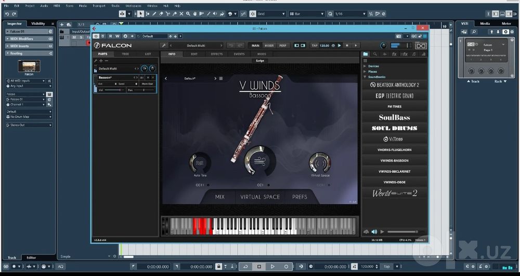Switch to the Visibility tab
The height and width of the screenshot is (276, 520).
pyautogui.click(x=38, y=24)
